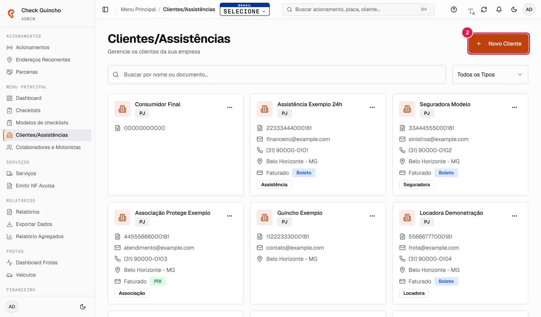541x317 pixels.
Task: Click the Check Guincho logo
Action: point(11,14)
